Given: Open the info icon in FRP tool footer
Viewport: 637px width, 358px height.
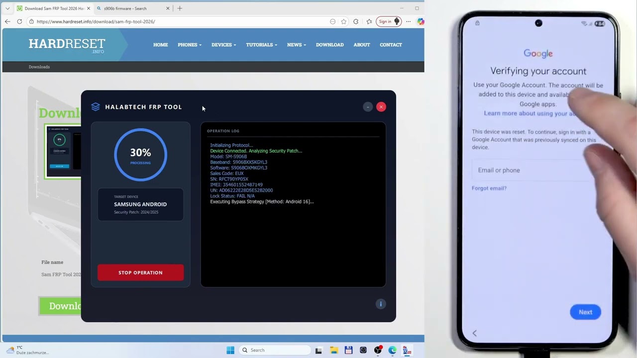Looking at the screenshot, I should [x=381, y=304].
